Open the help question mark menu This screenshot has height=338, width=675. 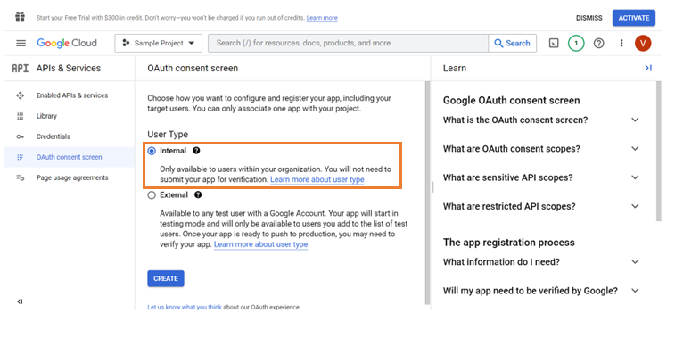click(x=599, y=43)
